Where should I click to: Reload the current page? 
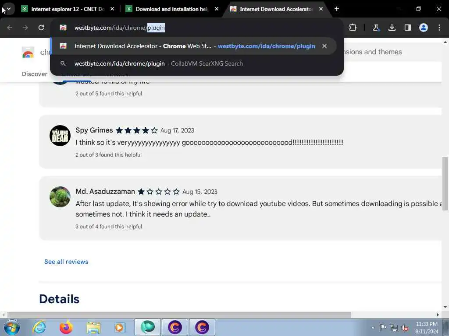(41, 28)
